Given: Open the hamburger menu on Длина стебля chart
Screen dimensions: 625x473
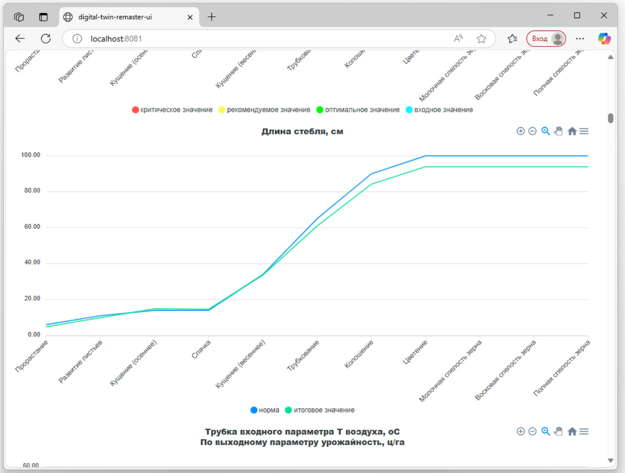Looking at the screenshot, I should point(584,131).
